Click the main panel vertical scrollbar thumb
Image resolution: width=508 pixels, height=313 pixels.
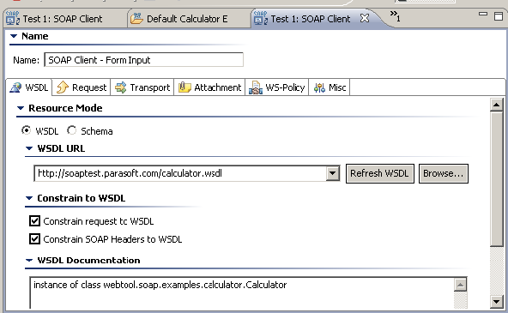[x=496, y=179]
